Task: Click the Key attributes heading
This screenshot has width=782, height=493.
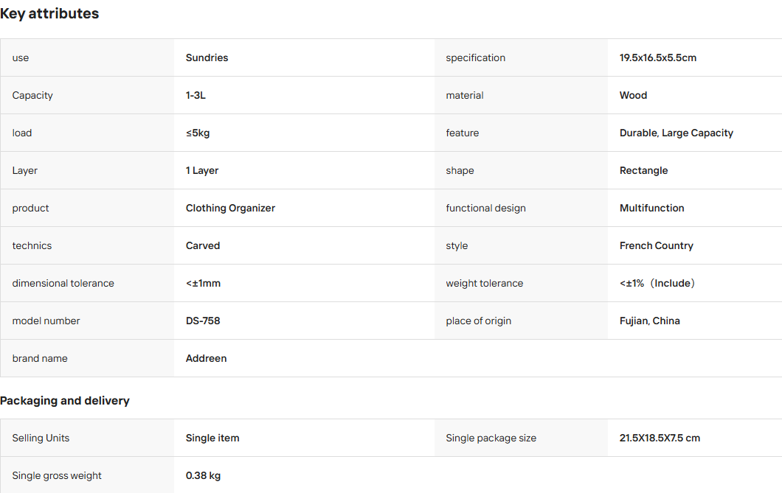Action: tap(49, 13)
